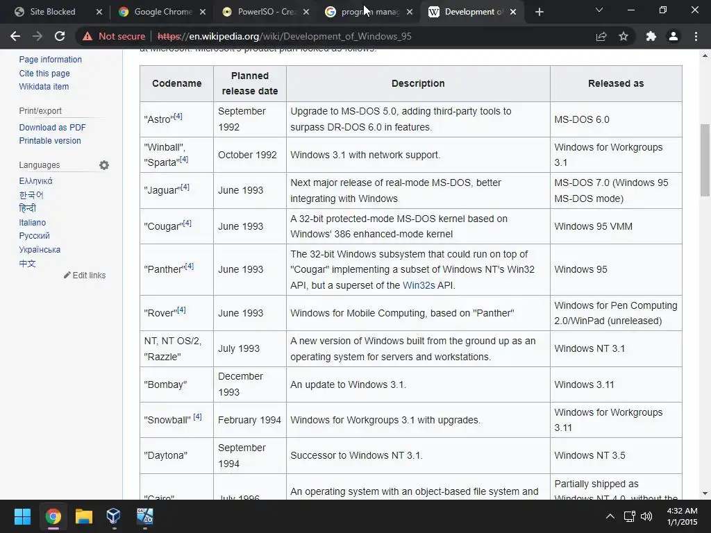Bookmark this page with the star icon
This screenshot has height=533, width=711.
pyautogui.click(x=624, y=36)
